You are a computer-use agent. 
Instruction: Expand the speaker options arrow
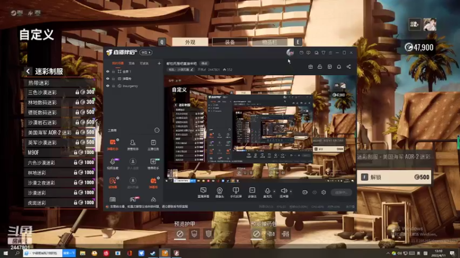(x=291, y=191)
